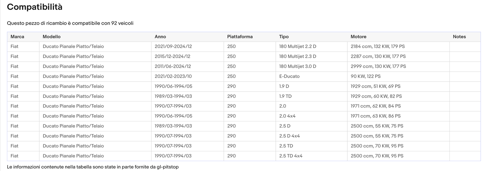Click the model cell in the E-Ducato row
The height and width of the screenshot is (171, 487).
pyautogui.click(x=95, y=77)
